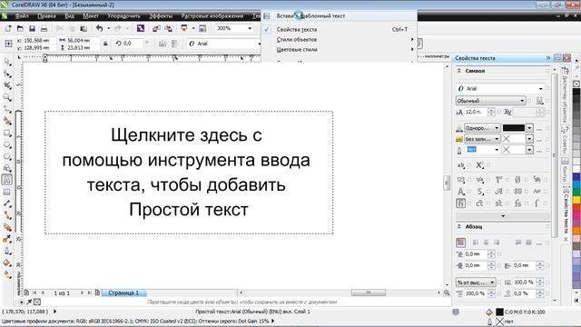Open the Вид menu
The width and height of the screenshot is (581, 327).
pos(69,16)
